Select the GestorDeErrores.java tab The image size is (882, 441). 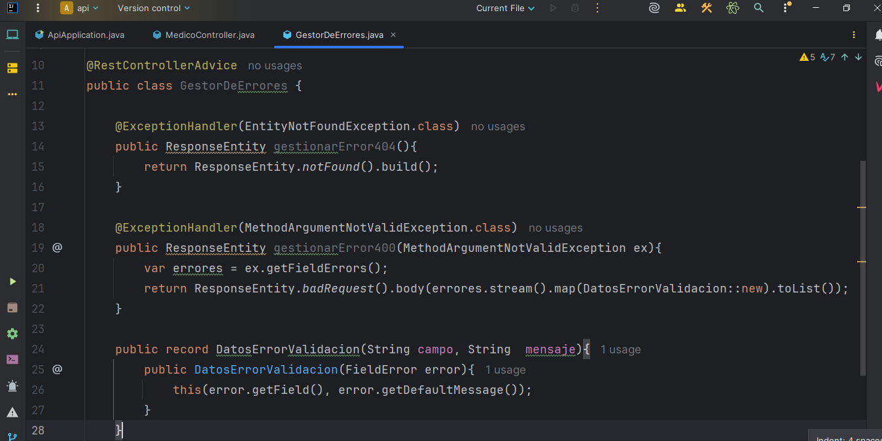click(339, 35)
